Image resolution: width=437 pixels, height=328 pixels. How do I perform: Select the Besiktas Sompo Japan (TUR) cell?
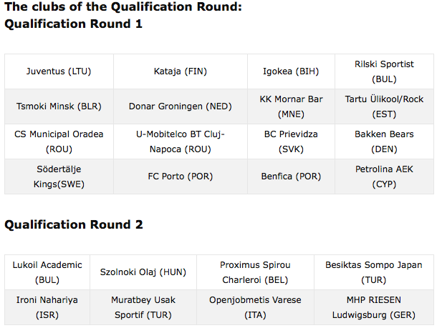click(374, 272)
